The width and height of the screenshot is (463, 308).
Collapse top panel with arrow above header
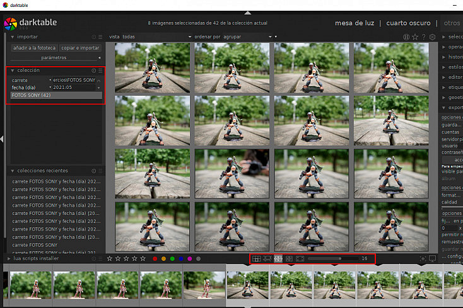pos(248,13)
